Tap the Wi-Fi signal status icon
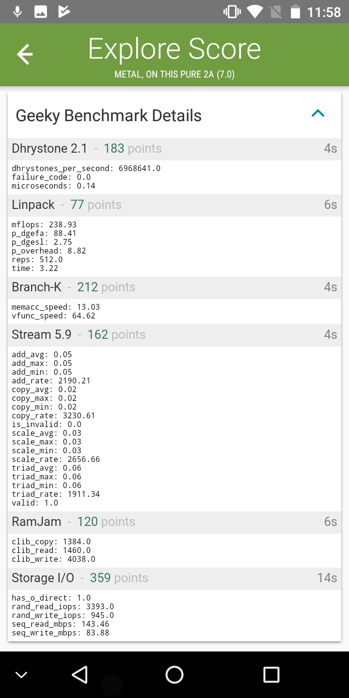 pos(254,12)
